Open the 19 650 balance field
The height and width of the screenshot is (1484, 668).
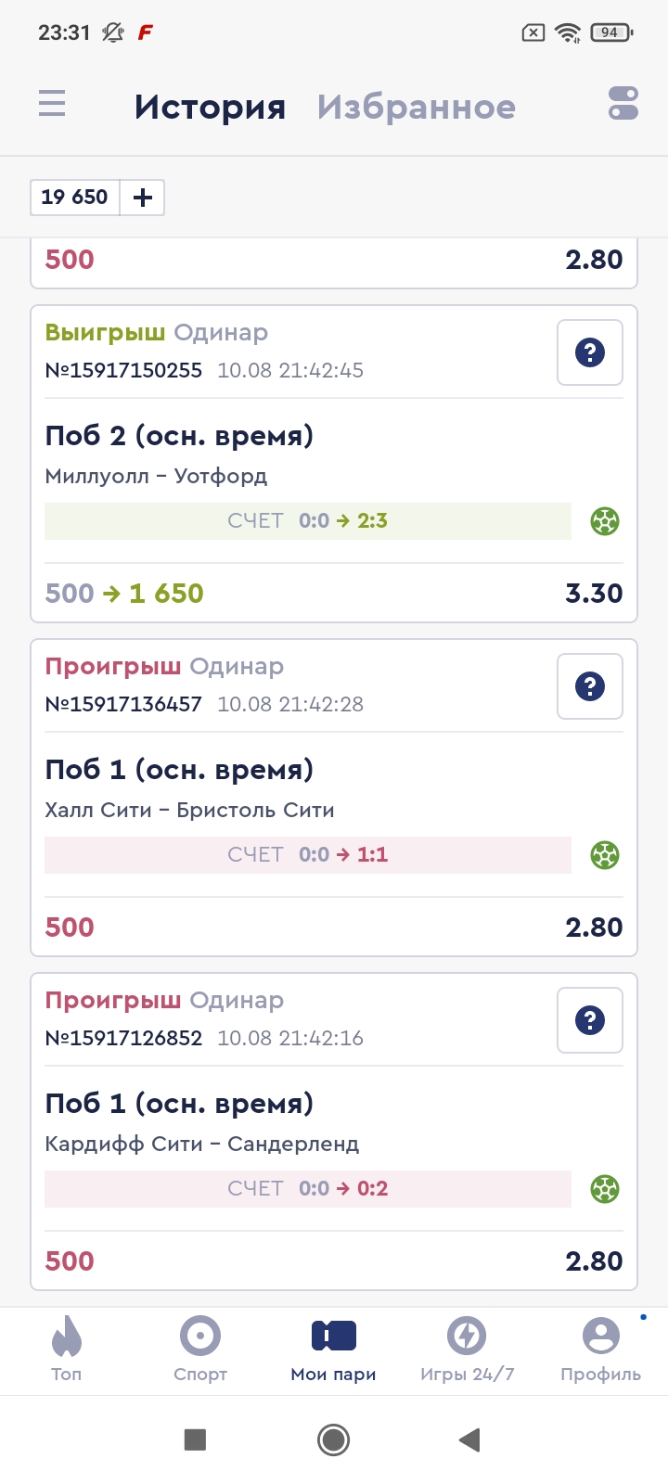[x=75, y=198]
